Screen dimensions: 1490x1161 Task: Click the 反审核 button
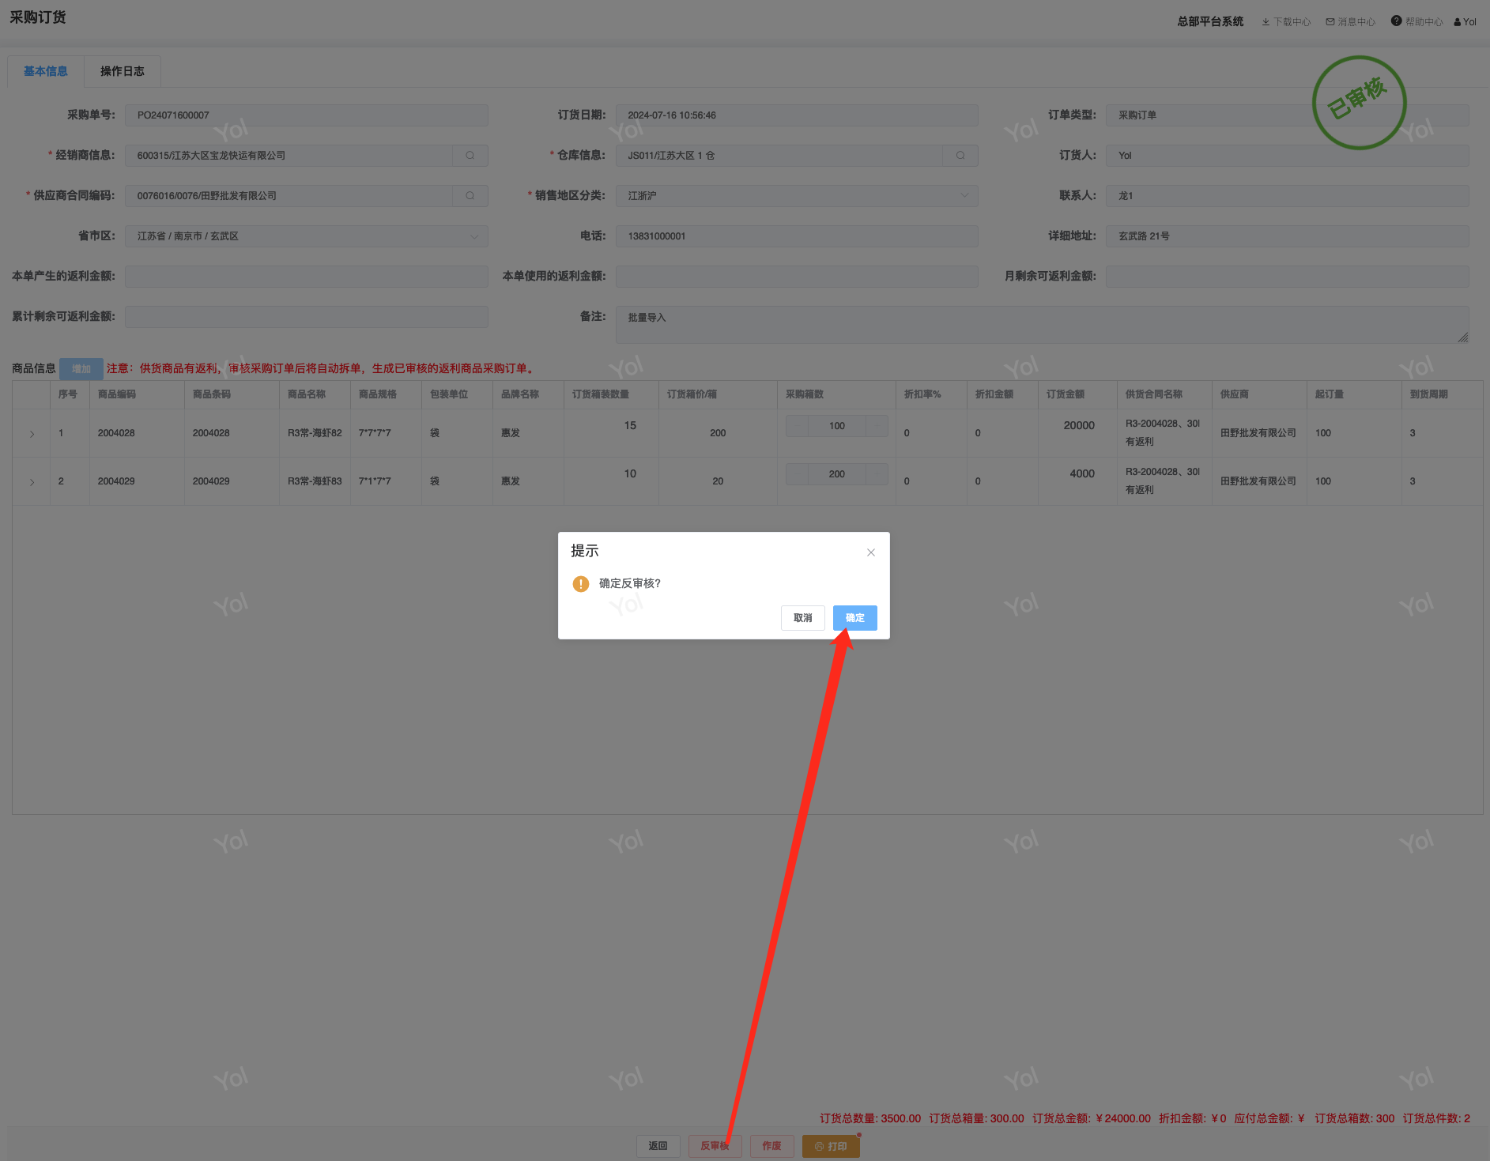(715, 1146)
